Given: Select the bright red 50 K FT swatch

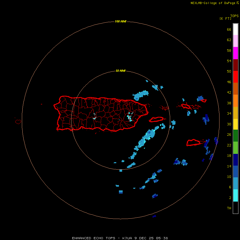Looking at the screenshot, I should [x=235, y=77].
